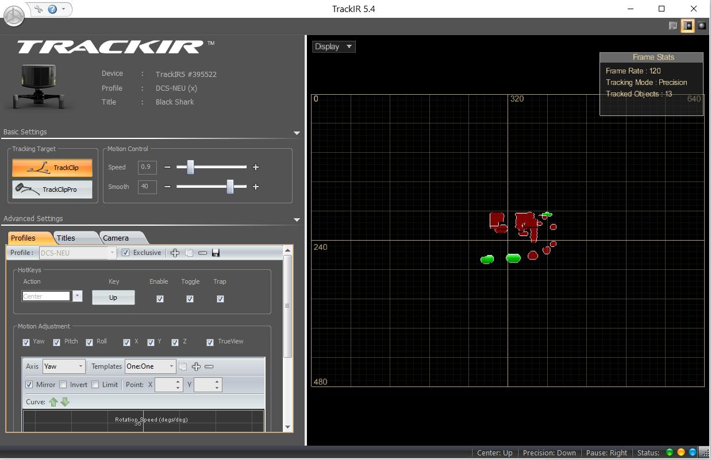Click the Point X value field
Viewport: 711px width, 460px height.
pyautogui.click(x=169, y=385)
